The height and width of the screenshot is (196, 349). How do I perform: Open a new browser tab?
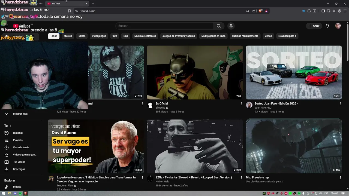[93, 4]
